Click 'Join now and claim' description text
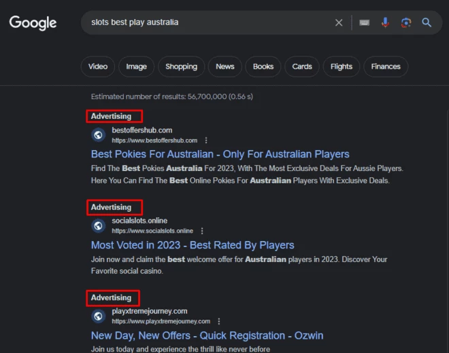 point(239,265)
